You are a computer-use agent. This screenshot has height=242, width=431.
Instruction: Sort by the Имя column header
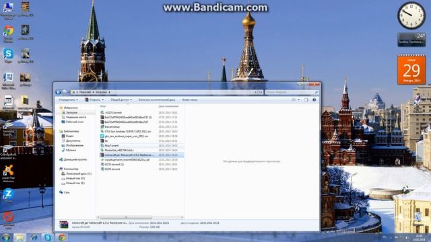click(103, 106)
